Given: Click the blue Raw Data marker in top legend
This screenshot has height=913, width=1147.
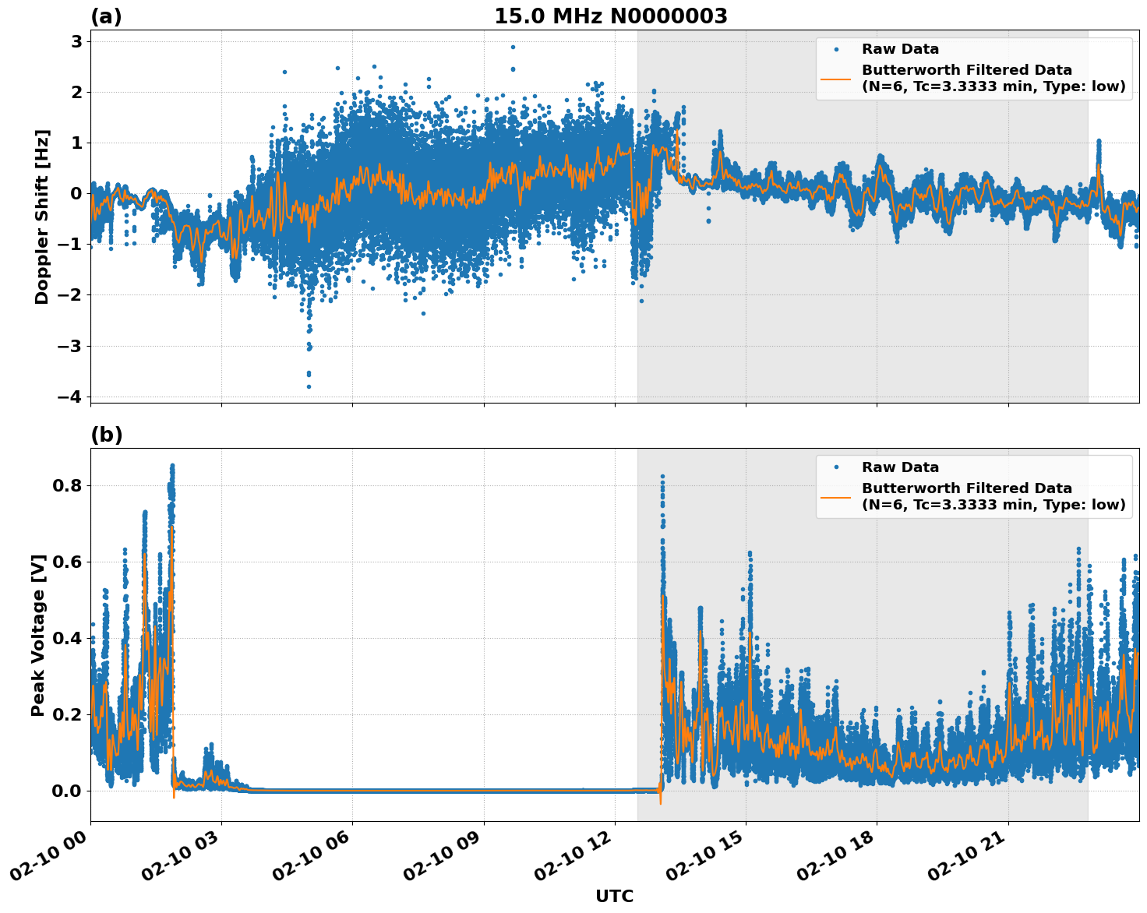Looking at the screenshot, I should [x=835, y=50].
